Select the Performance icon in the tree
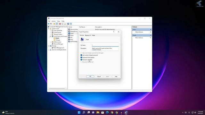Image resolution: width=205 pixels, height=115 pixels. [x=53, y=42]
